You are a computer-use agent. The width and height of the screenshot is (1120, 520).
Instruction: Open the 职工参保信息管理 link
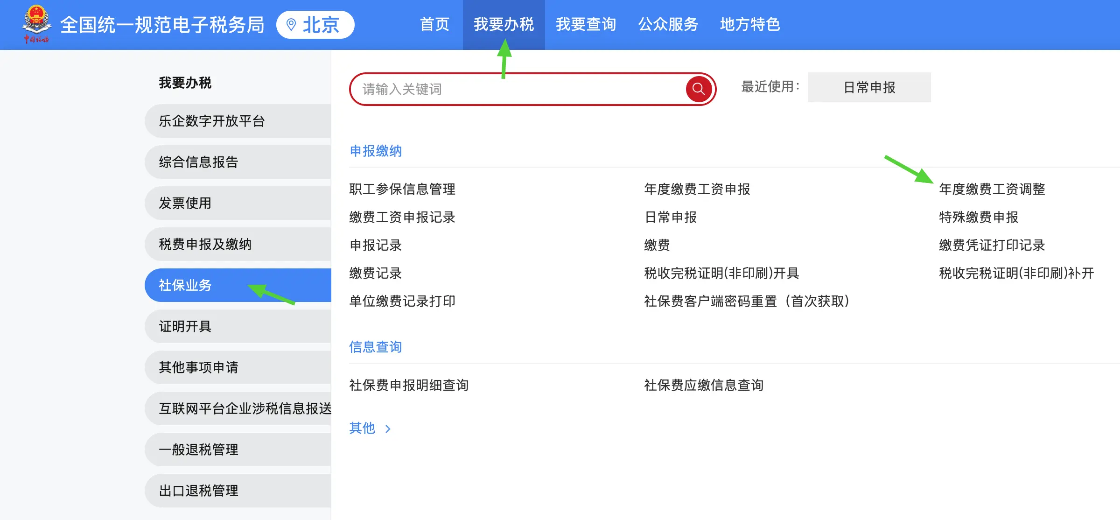402,189
